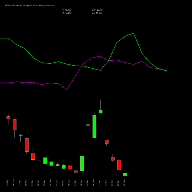Click the 27 May date label
This screenshot has height=192, width=192.
[x=20, y=182]
